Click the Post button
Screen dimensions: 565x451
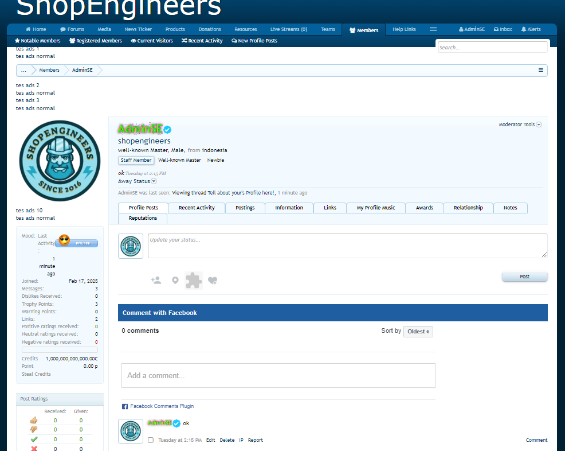(525, 277)
